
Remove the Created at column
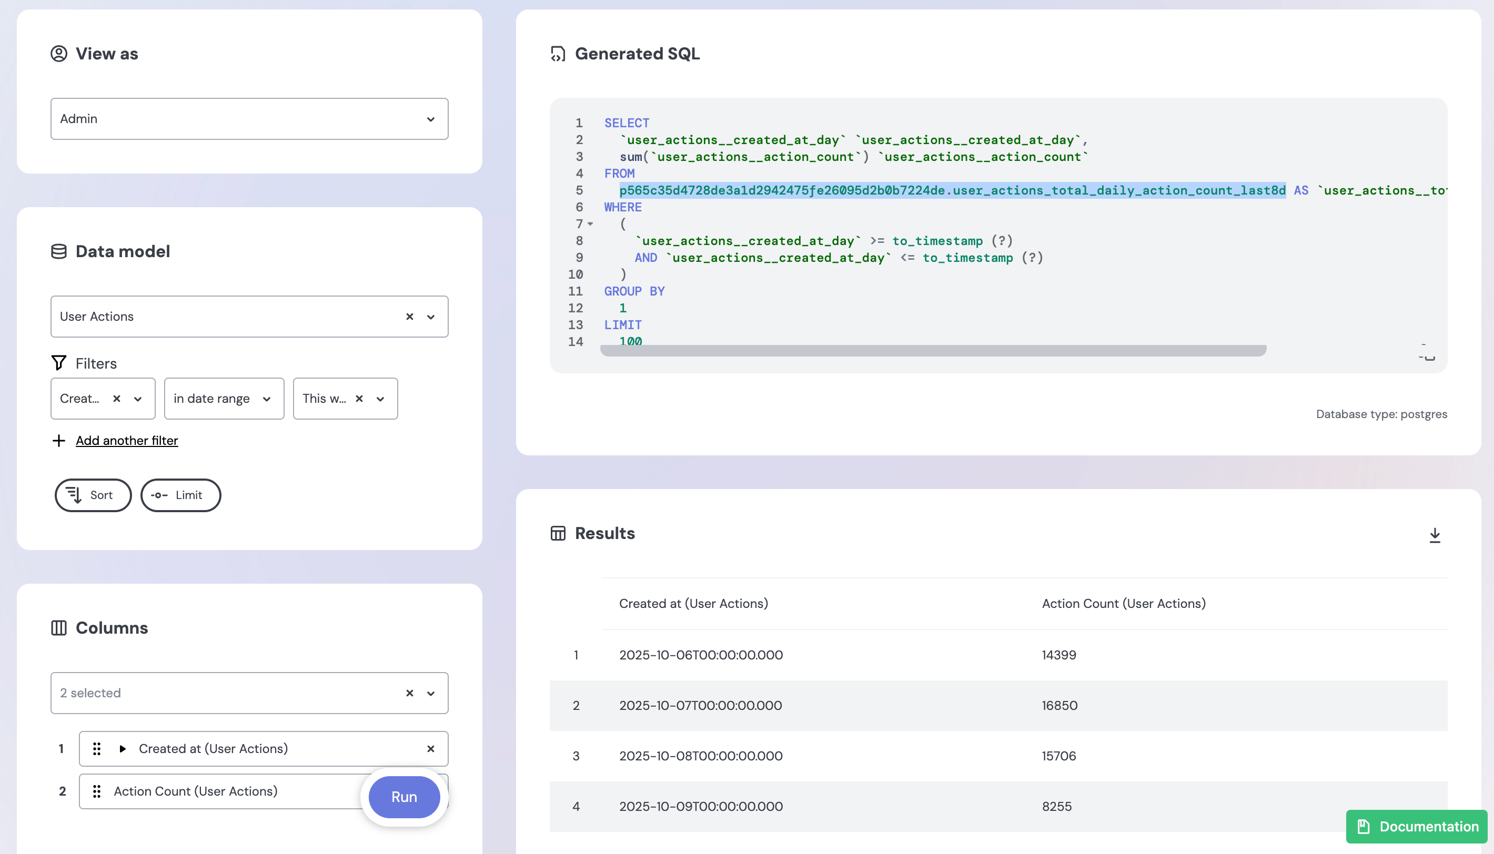tap(430, 748)
